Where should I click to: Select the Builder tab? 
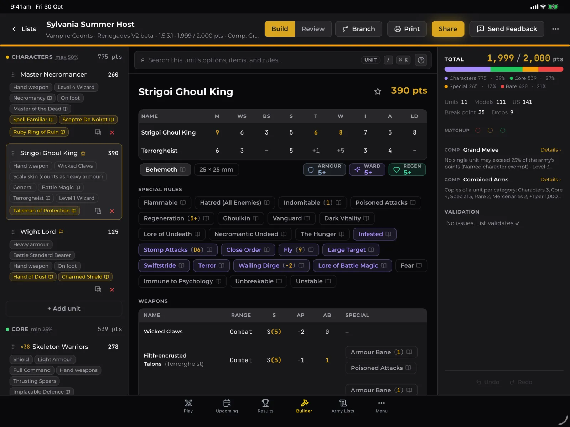(x=304, y=406)
